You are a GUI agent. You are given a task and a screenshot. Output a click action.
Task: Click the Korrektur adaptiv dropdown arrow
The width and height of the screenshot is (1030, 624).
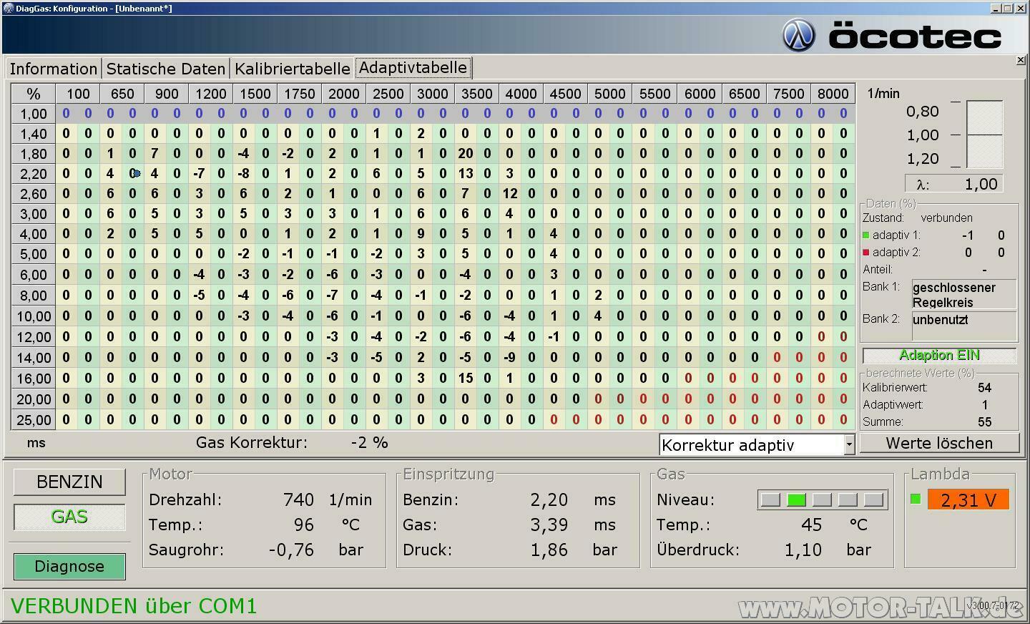click(849, 444)
